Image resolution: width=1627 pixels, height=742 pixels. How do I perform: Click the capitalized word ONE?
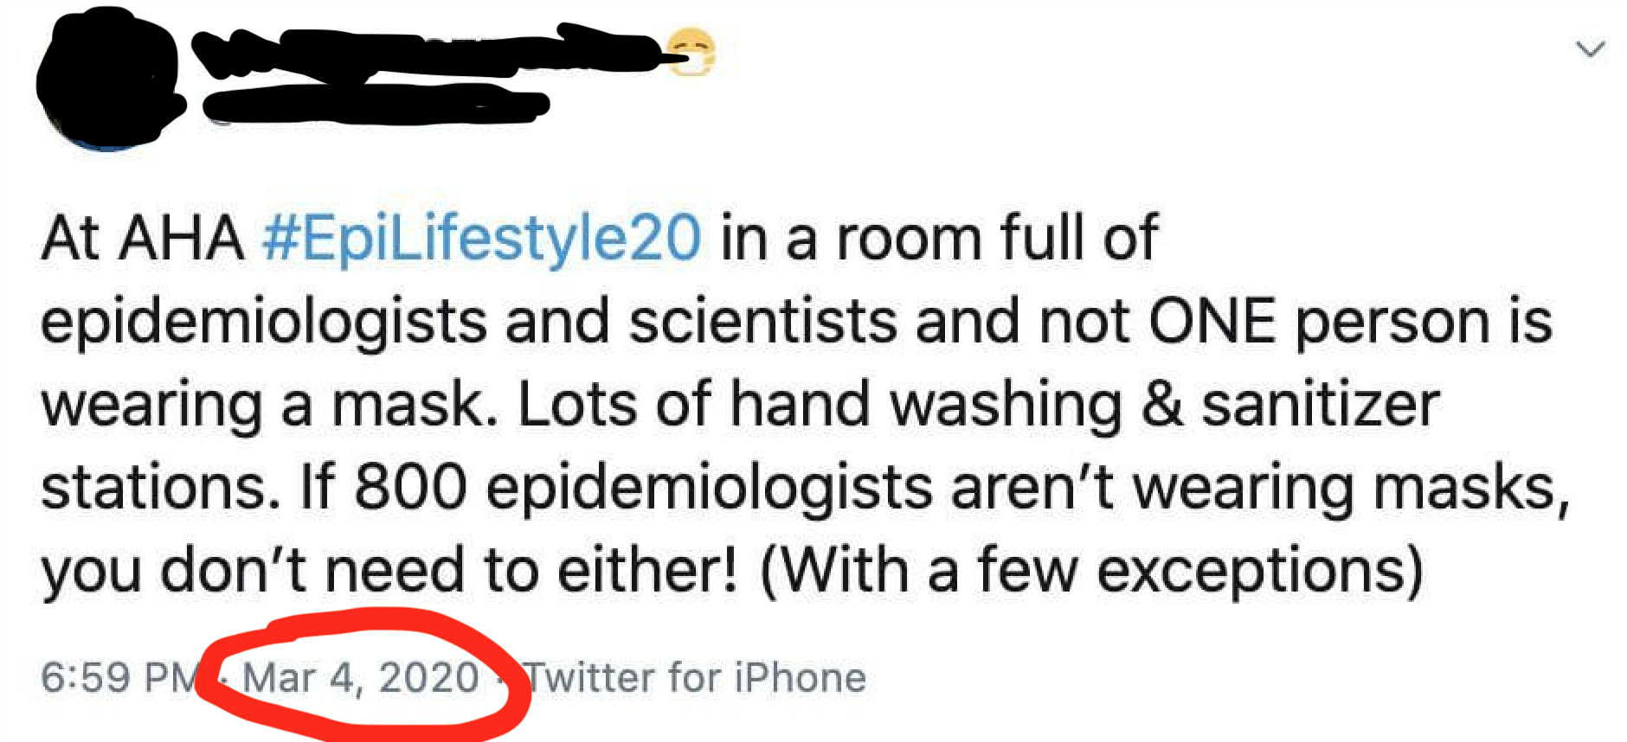click(1212, 322)
